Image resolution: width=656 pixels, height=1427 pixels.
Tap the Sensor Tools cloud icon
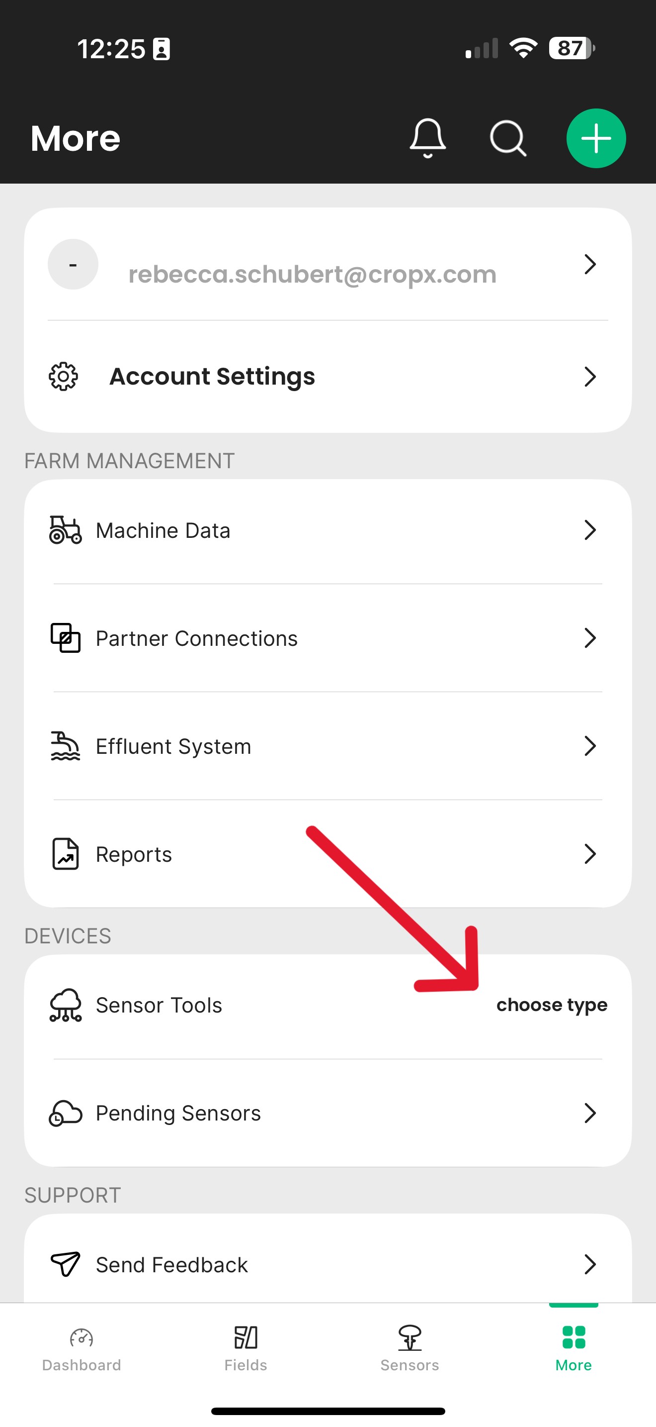point(65,1005)
